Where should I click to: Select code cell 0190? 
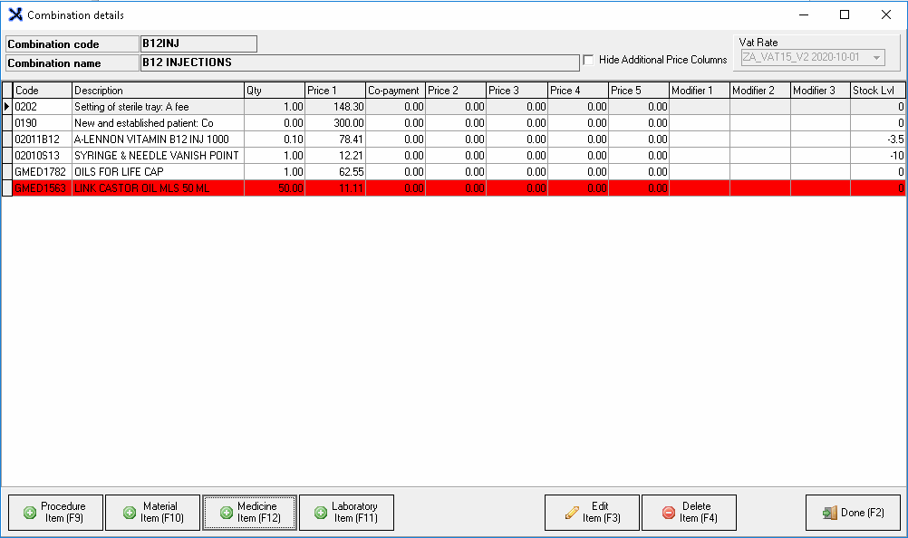(43, 122)
